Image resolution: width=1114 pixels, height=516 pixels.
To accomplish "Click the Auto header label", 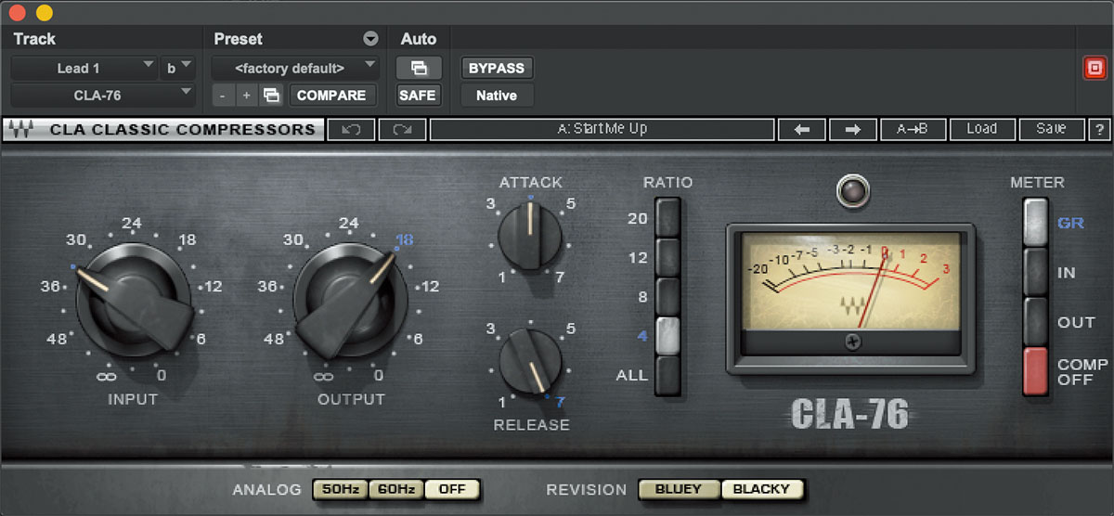I will click(x=419, y=39).
